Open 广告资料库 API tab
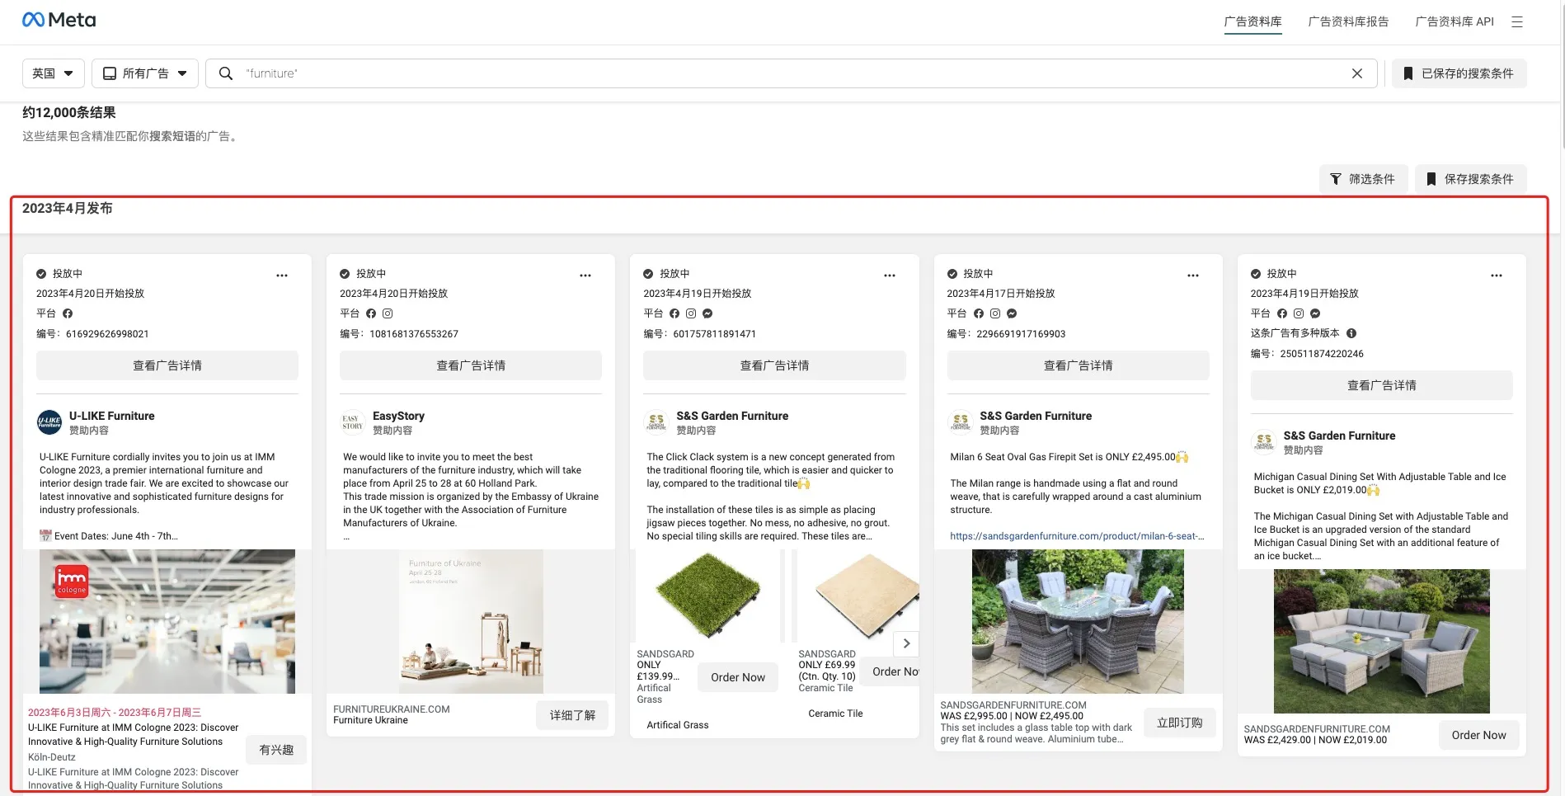Screen dimensions: 1565x796 click(x=1455, y=22)
